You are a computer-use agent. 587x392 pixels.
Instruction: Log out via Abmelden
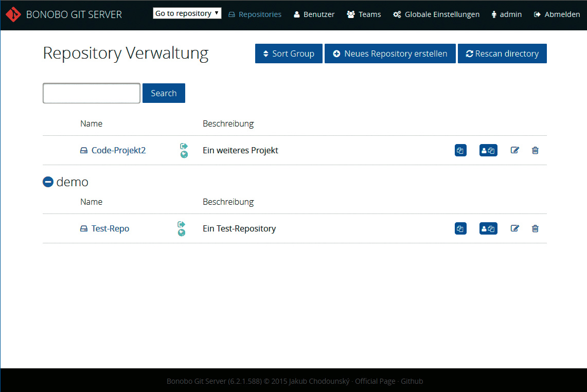click(x=557, y=14)
